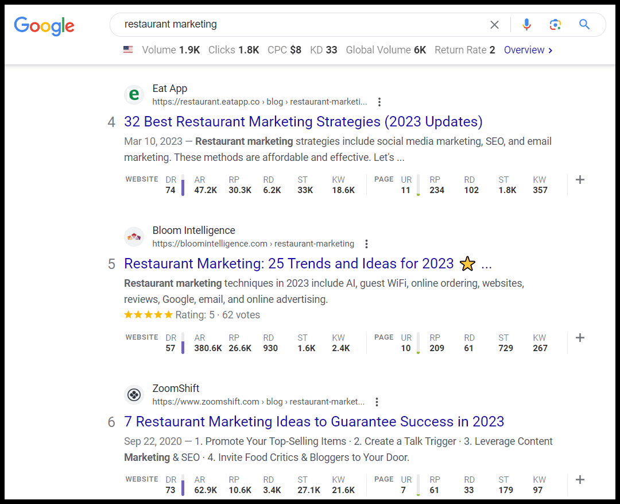This screenshot has height=504, width=620.
Task: Click UR 7 for ZoomShift page
Action: [x=406, y=485]
